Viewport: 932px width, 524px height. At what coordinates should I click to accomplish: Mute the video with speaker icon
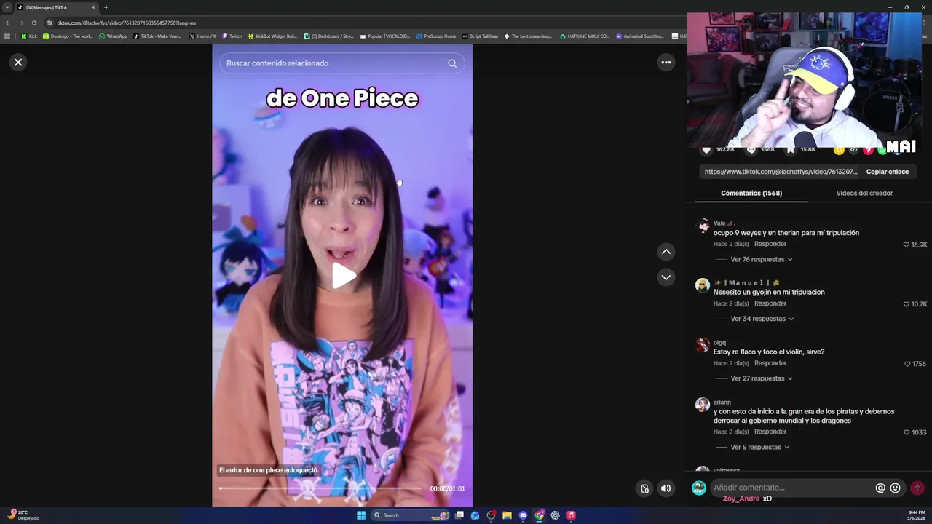[x=666, y=488]
